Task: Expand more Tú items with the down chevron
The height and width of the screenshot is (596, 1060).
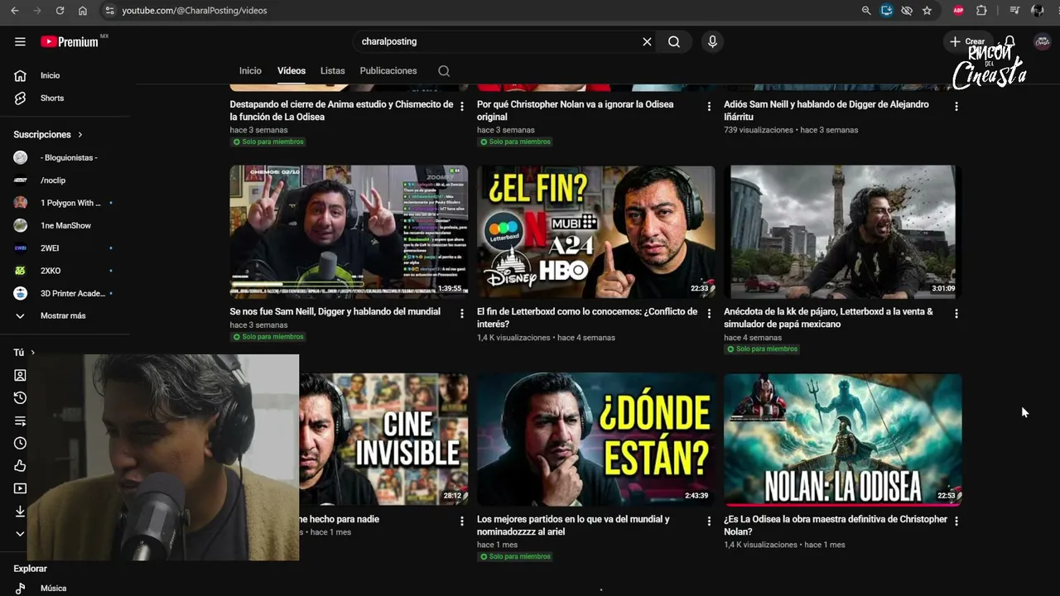Action: coord(21,534)
